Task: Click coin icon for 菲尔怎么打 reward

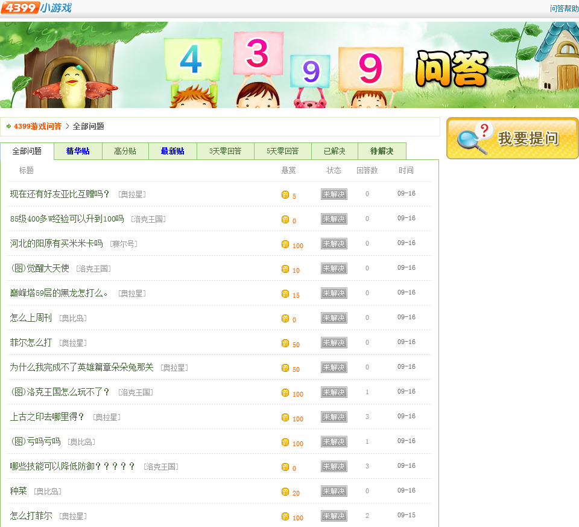Action: tap(285, 343)
